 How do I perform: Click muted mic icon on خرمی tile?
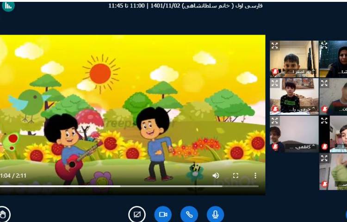[x=275, y=109]
